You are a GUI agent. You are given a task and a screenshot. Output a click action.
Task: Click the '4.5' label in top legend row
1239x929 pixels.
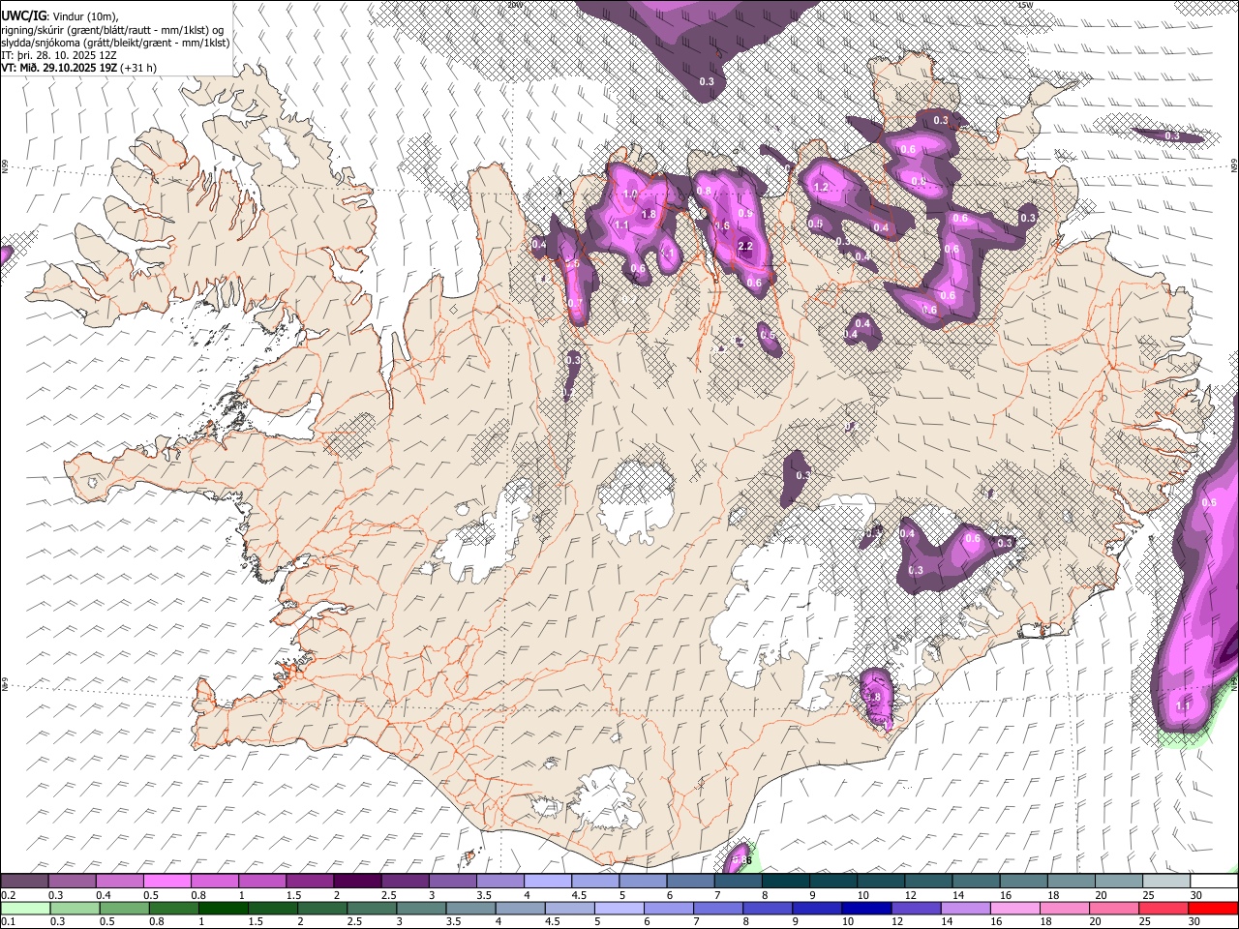579,895
